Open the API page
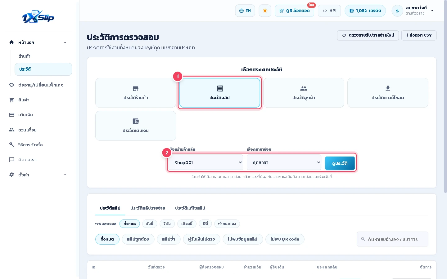 [329, 11]
